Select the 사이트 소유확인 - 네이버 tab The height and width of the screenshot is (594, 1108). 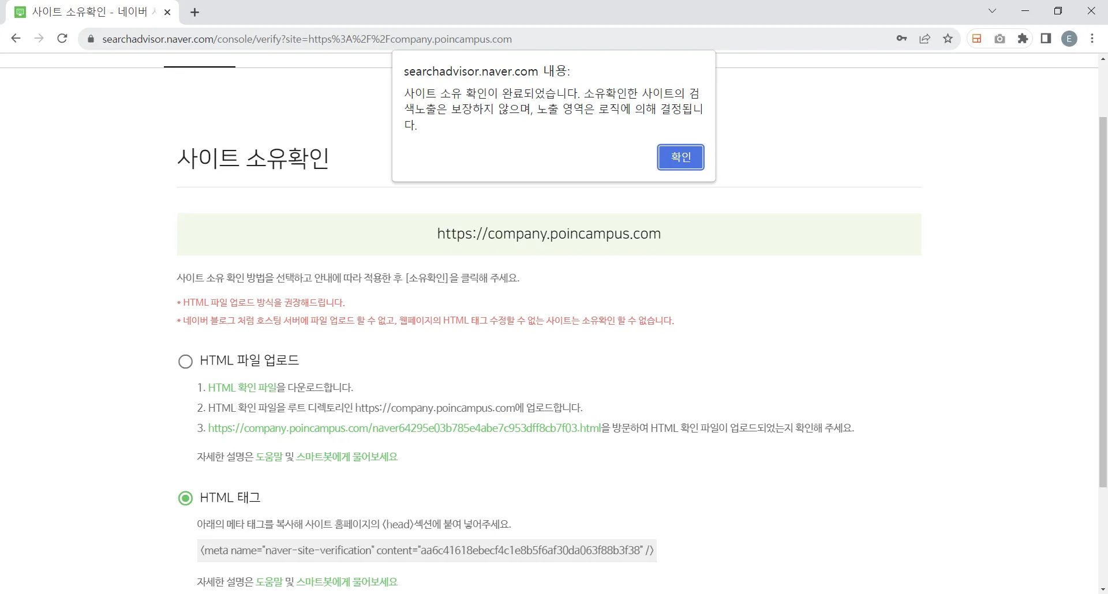click(92, 12)
